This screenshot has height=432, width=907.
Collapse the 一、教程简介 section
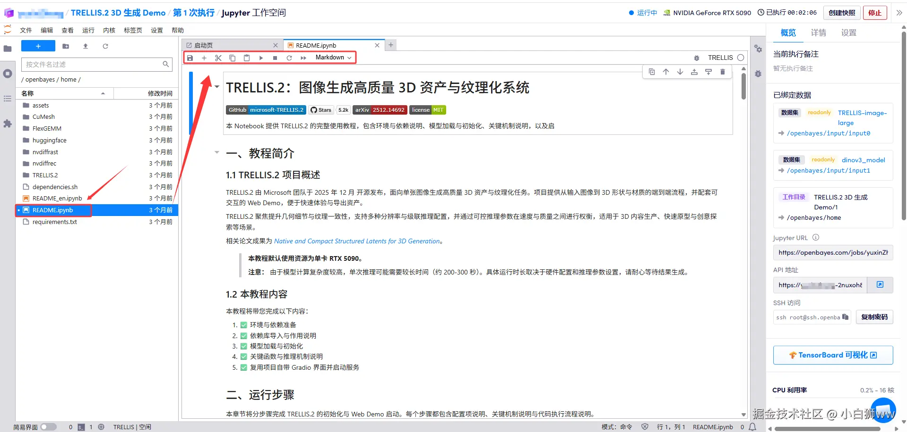(217, 152)
